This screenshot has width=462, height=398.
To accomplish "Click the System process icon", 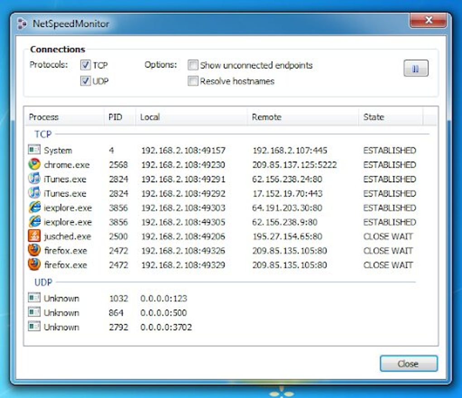I will click(34, 150).
